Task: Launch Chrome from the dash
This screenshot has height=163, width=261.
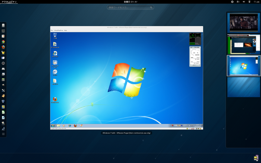Action: [3, 42]
